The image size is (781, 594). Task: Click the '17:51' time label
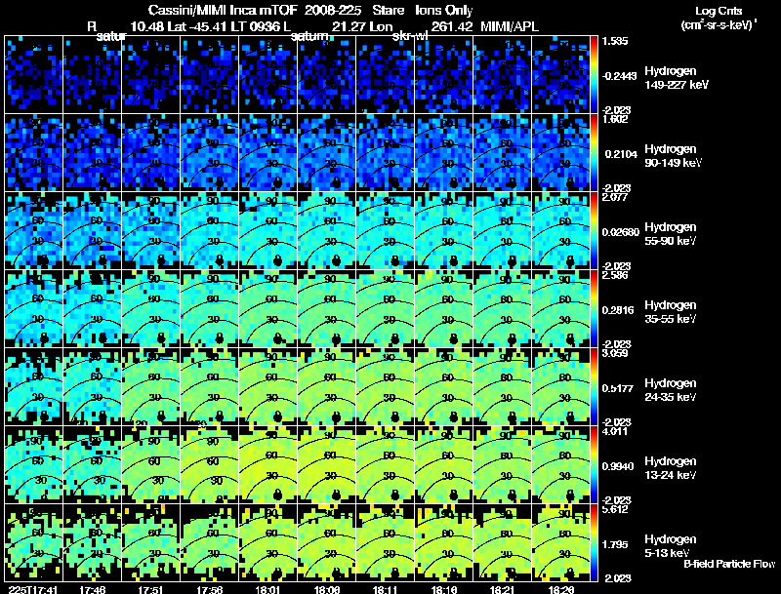click(x=151, y=589)
